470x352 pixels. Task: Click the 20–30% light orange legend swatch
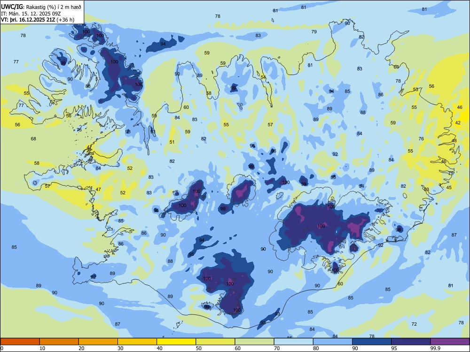[x=98, y=342]
